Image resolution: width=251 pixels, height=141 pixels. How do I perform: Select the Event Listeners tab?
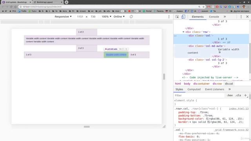(x=215, y=89)
